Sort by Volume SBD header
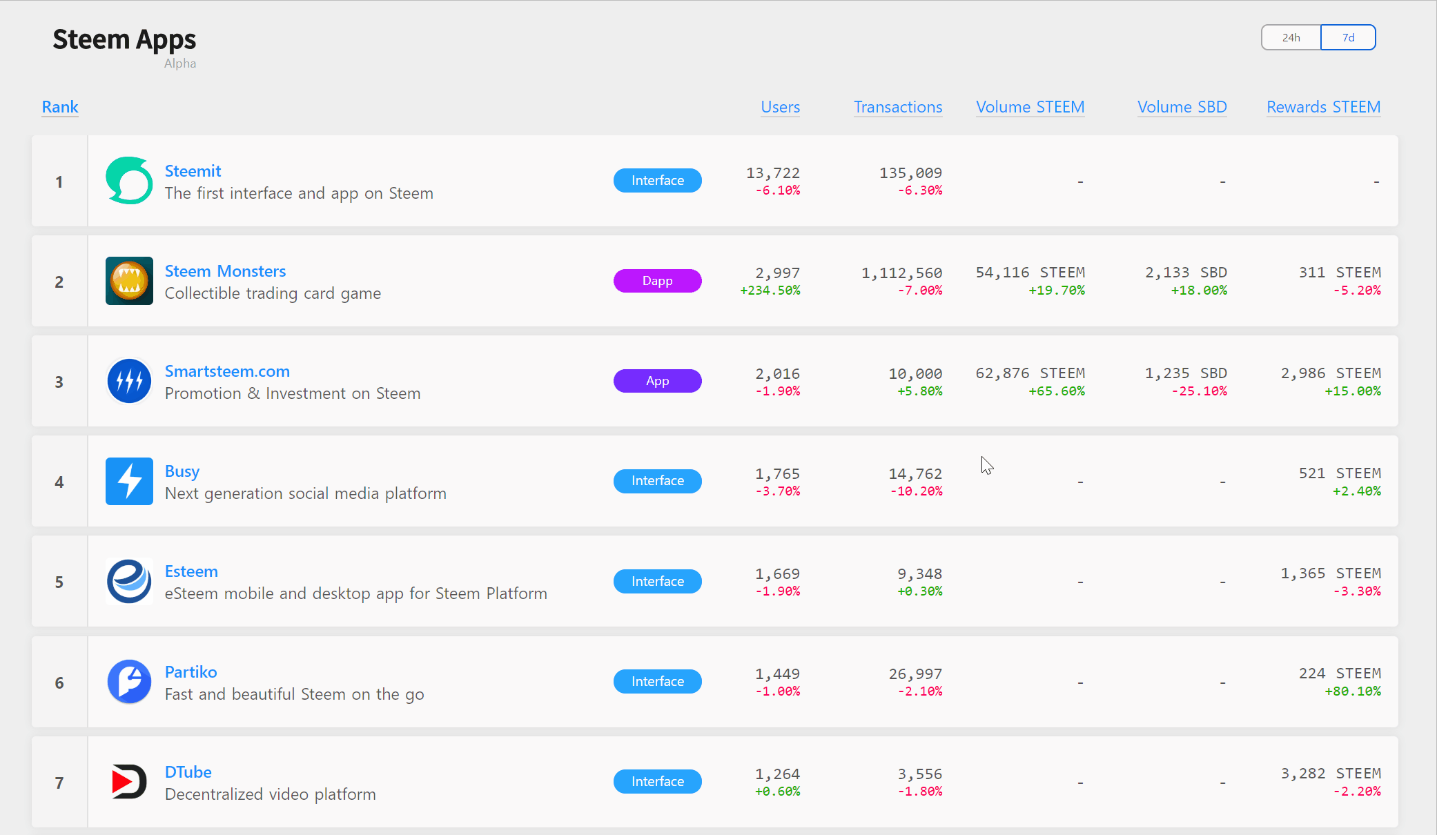The width and height of the screenshot is (1437, 835). (1182, 107)
